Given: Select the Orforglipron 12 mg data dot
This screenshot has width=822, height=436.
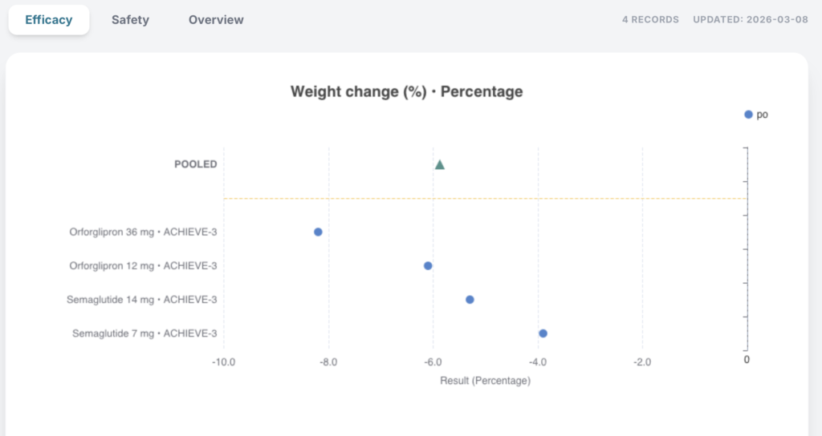Looking at the screenshot, I should (428, 265).
